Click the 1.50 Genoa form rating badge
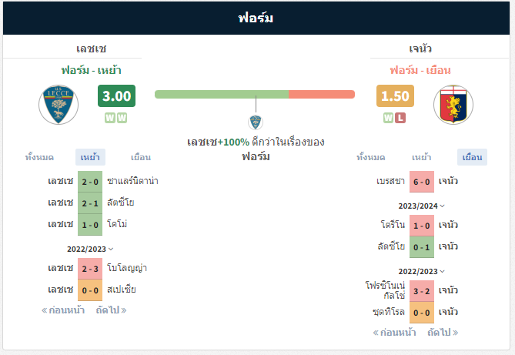Screen dimensions: 515x355 395,95
